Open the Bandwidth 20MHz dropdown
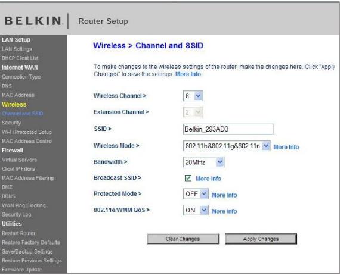Screen dimensions: 340x275 (x=203, y=162)
